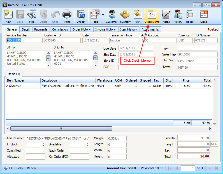The image size is (223, 174).
Task: Open the Payments tab
Action: (41, 29)
